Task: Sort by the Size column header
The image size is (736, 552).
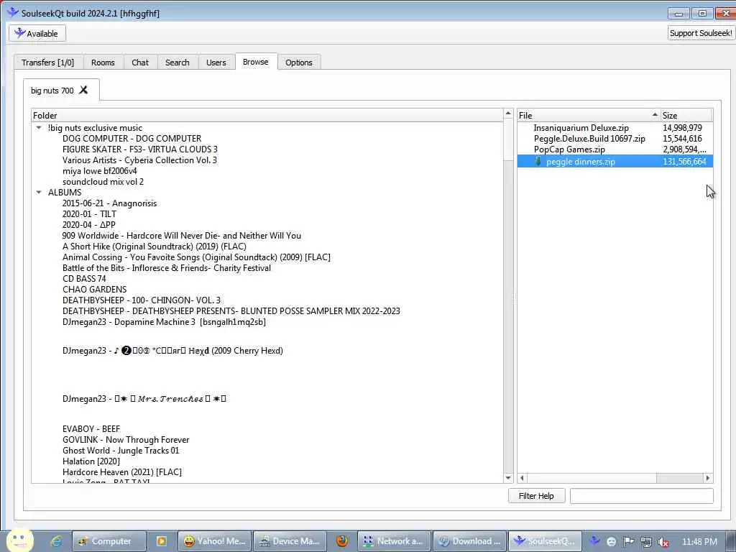Action: click(686, 116)
